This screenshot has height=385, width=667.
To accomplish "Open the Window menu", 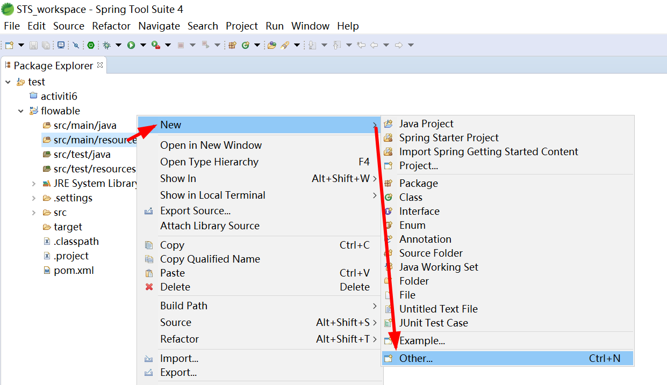I will pyautogui.click(x=310, y=26).
